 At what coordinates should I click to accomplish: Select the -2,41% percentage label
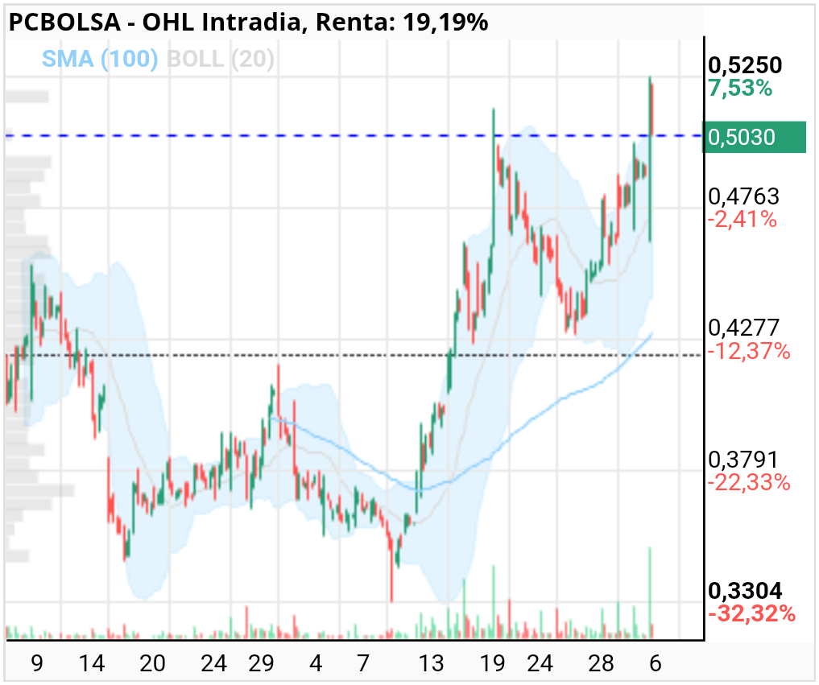[x=742, y=219]
